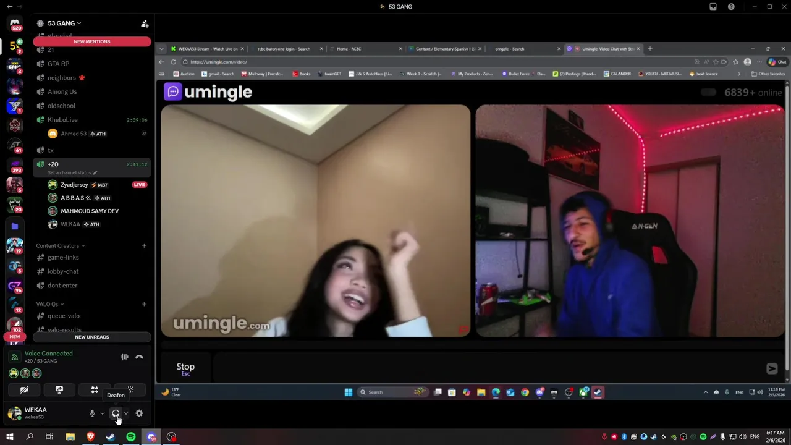
Task: Open queue-valo text channel
Action: click(92, 316)
